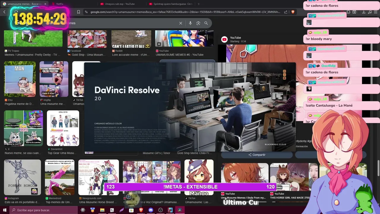Open File Explorer from the taskbar
This screenshot has width=380, height=214.
pos(102,210)
